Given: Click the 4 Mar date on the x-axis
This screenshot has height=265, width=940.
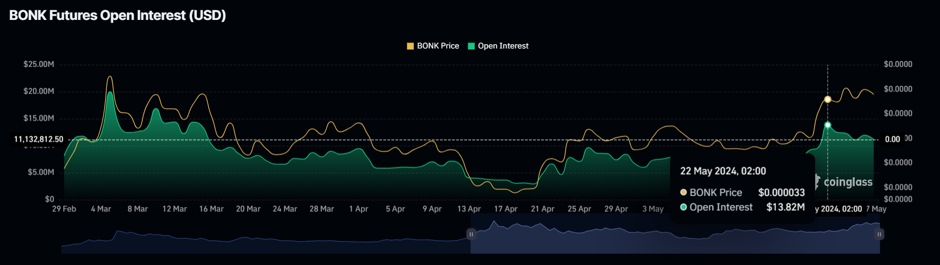Looking at the screenshot, I should 101,209.
